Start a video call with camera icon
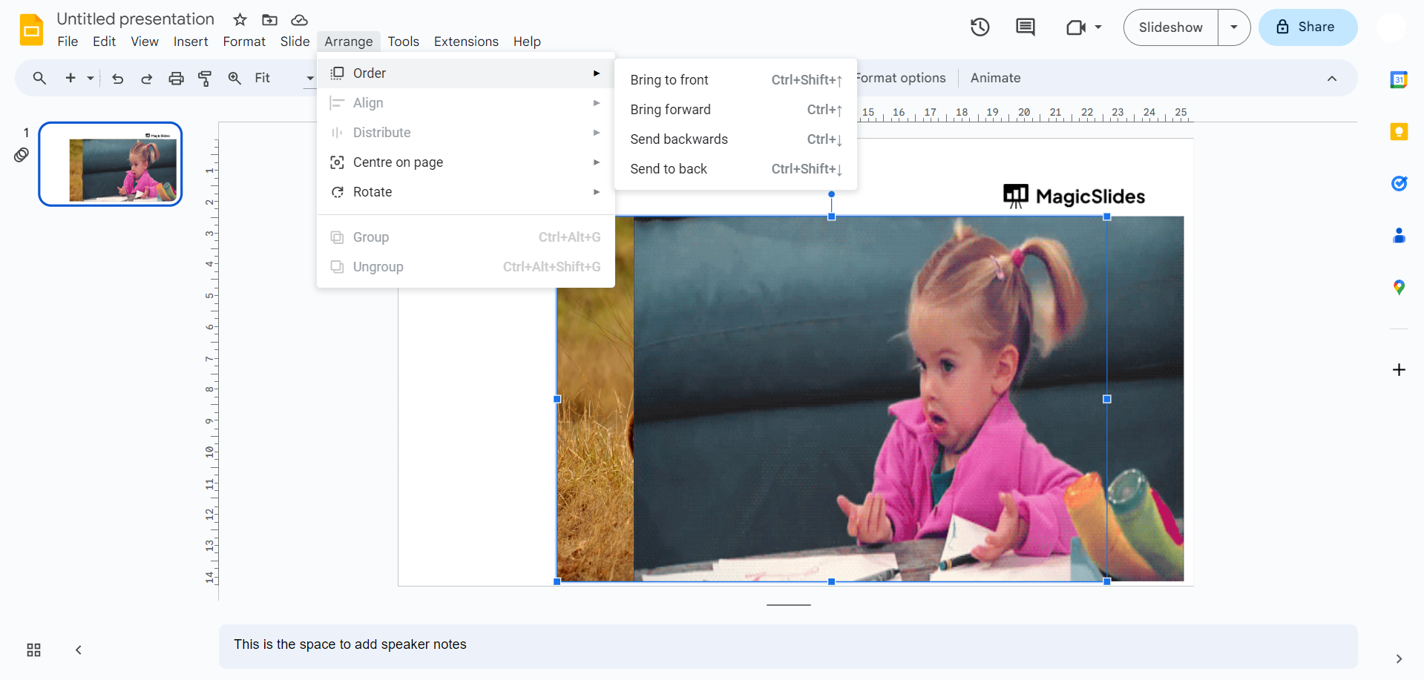Image resolution: width=1424 pixels, height=680 pixels. 1075,27
